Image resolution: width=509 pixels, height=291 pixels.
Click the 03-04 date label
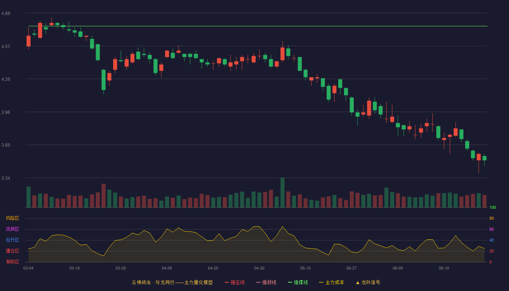click(28, 268)
